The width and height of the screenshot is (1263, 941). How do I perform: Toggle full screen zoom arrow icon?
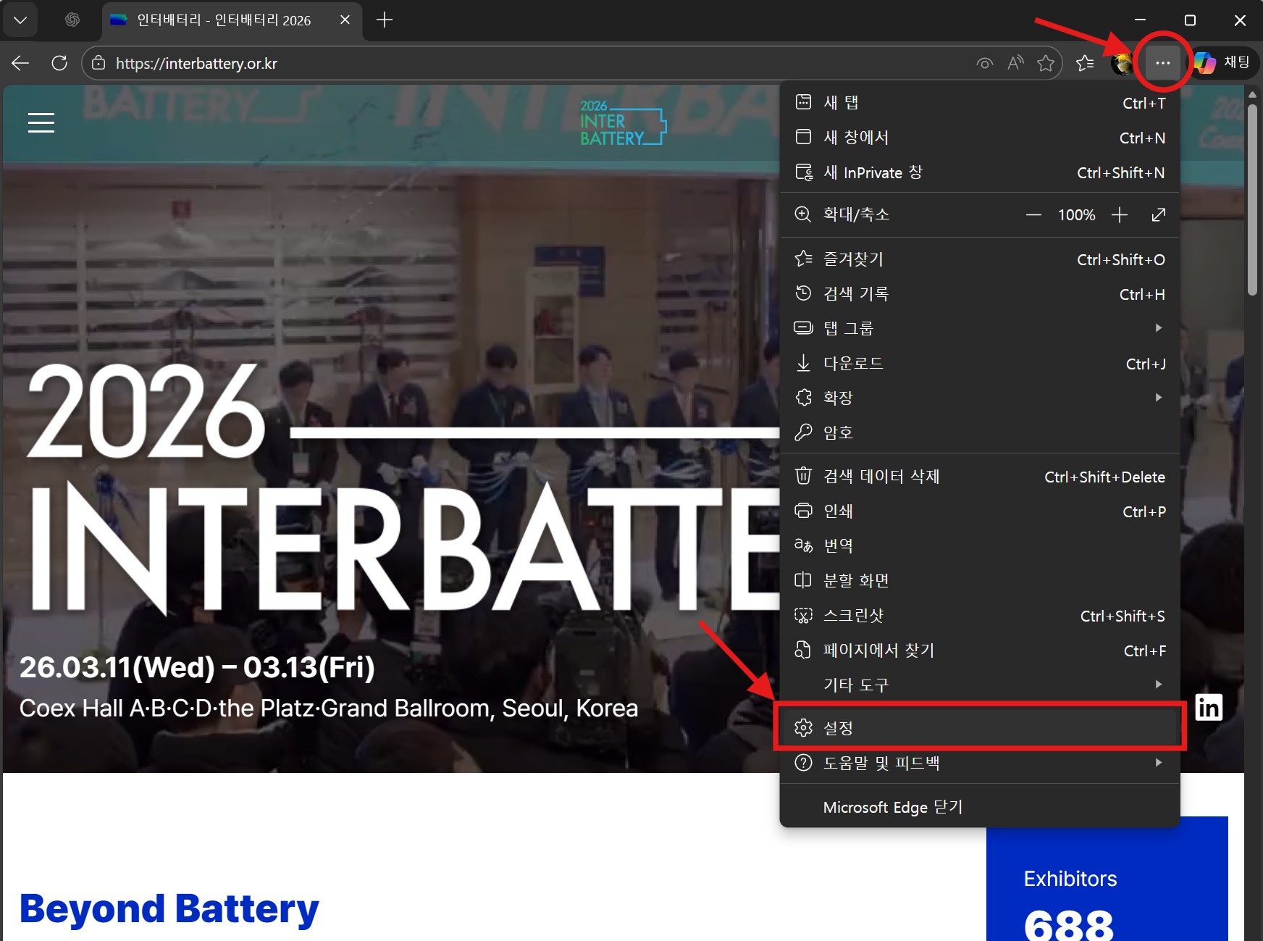click(1158, 215)
